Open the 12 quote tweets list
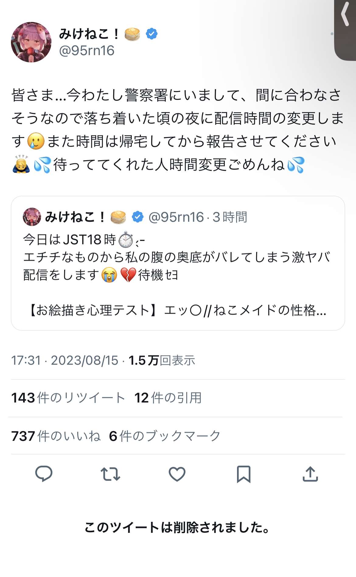The image size is (356, 577). click(x=168, y=398)
